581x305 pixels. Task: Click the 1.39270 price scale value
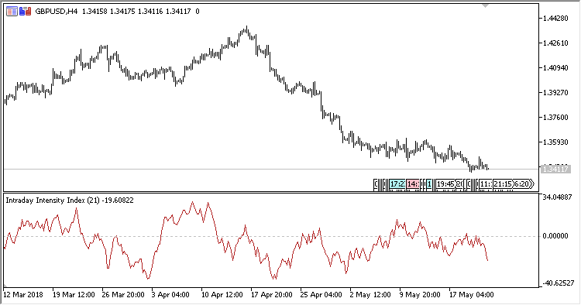[x=555, y=93]
